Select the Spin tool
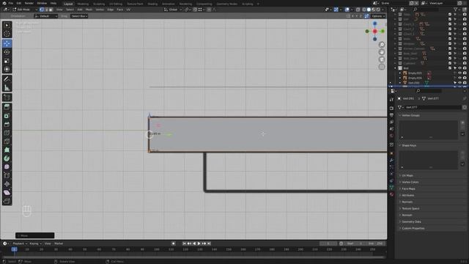The image size is (469, 264). point(7,158)
